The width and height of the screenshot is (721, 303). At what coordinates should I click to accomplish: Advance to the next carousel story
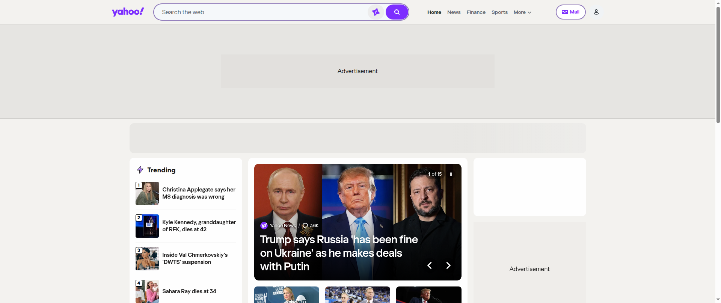448,265
